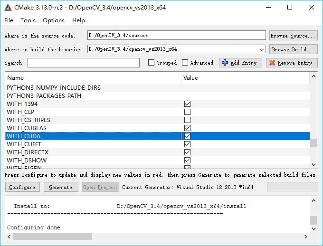
Task: Select the WITH_1394 entry name
Action: tap(22, 104)
